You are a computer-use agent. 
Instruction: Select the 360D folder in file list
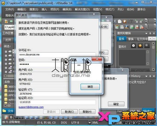[9, 87]
